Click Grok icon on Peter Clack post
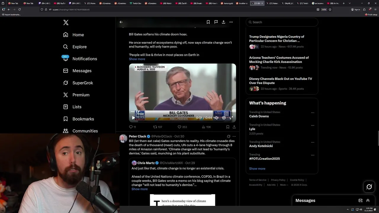This screenshot has height=213, width=379. [x=229, y=136]
